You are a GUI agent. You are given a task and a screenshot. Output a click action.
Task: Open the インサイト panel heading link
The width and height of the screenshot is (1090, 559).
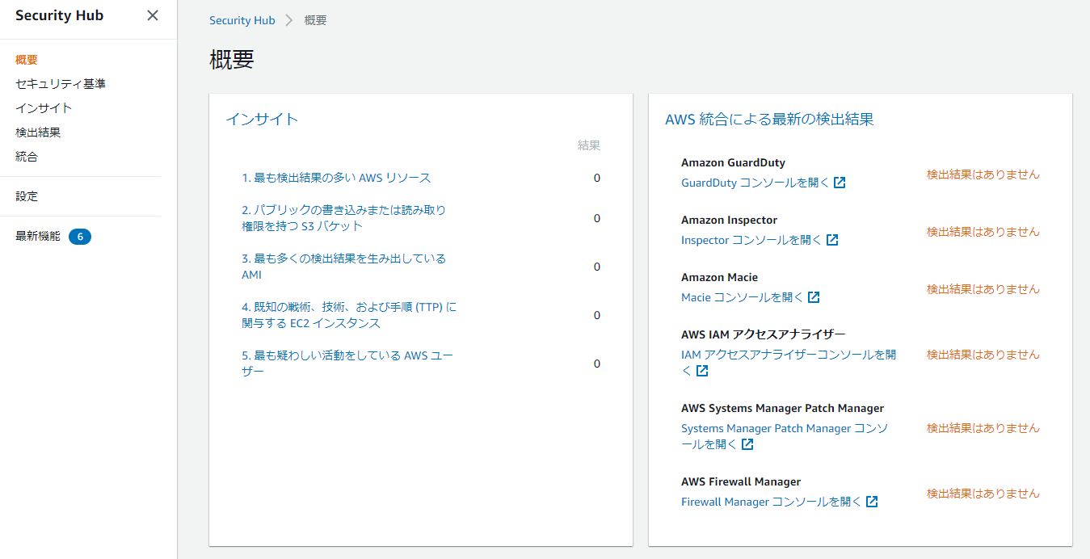tap(262, 119)
